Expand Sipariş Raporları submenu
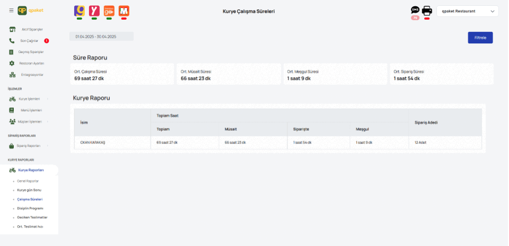This screenshot has width=509, height=246. click(29, 145)
